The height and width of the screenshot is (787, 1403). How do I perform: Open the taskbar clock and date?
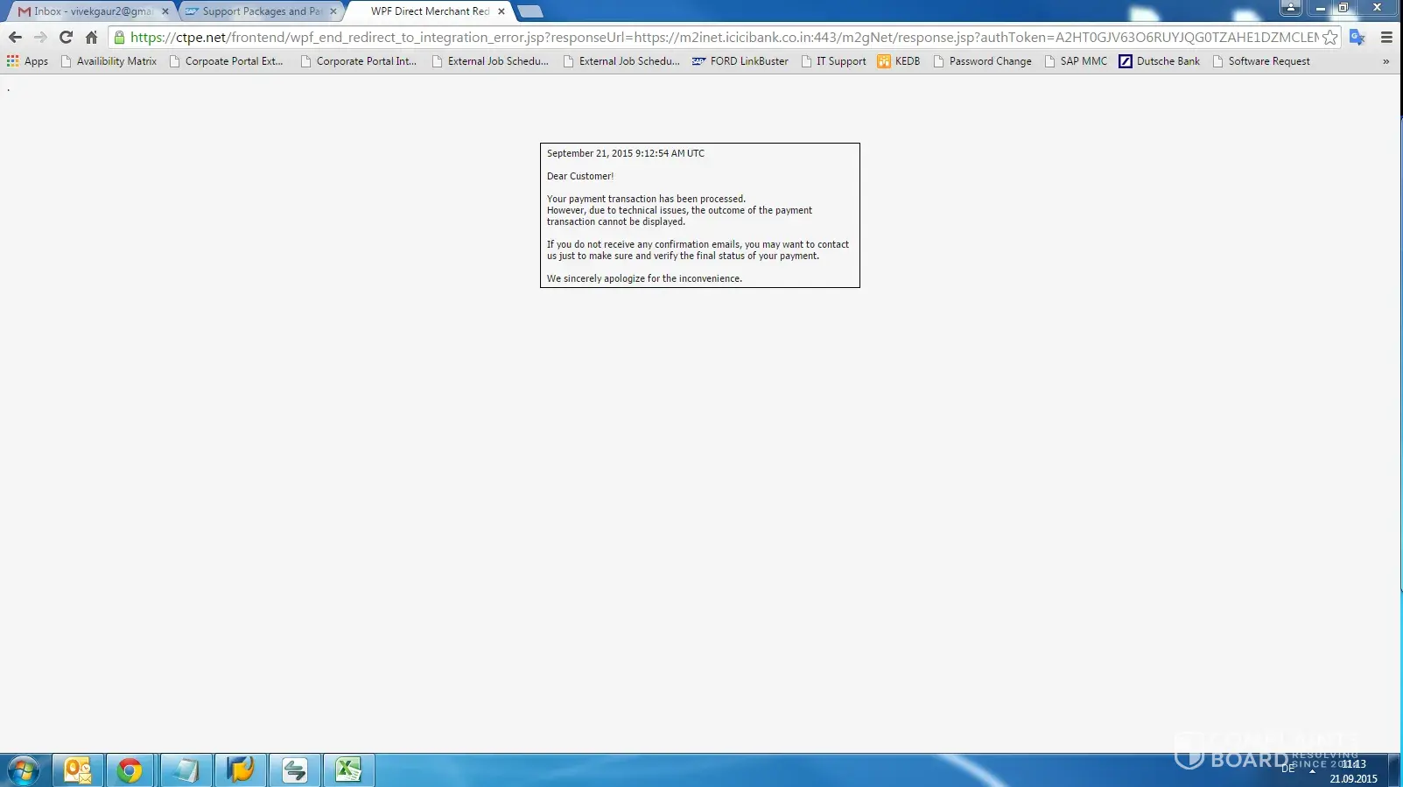click(1353, 771)
